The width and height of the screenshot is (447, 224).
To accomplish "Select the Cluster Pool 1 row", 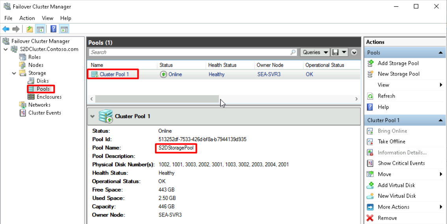I will point(224,74).
